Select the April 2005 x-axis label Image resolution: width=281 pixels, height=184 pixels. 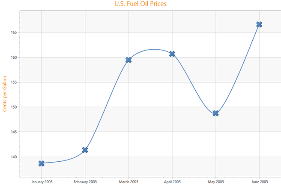(172, 181)
